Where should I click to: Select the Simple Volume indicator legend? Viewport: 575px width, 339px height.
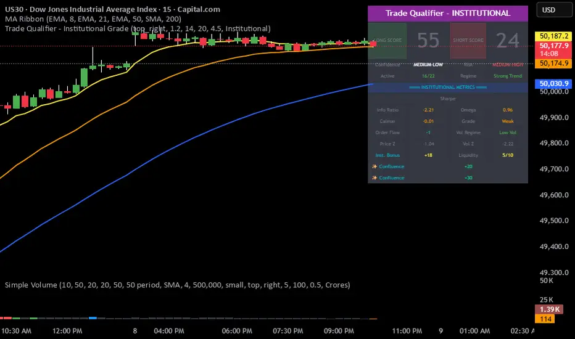pyautogui.click(x=177, y=285)
